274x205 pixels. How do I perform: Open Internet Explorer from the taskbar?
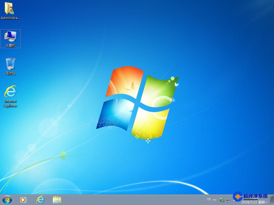coord(40,200)
